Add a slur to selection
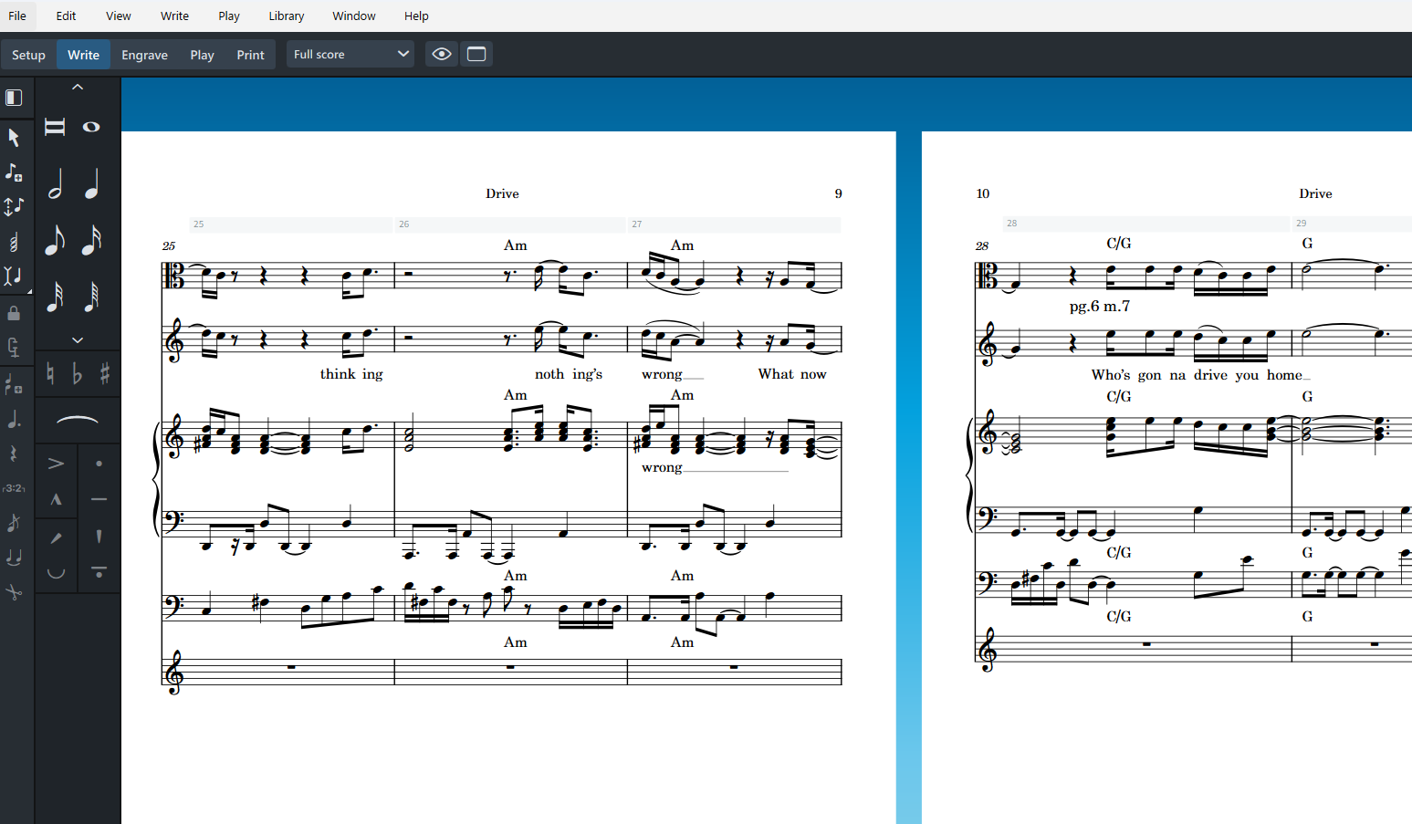The height and width of the screenshot is (824, 1412). pos(78,420)
